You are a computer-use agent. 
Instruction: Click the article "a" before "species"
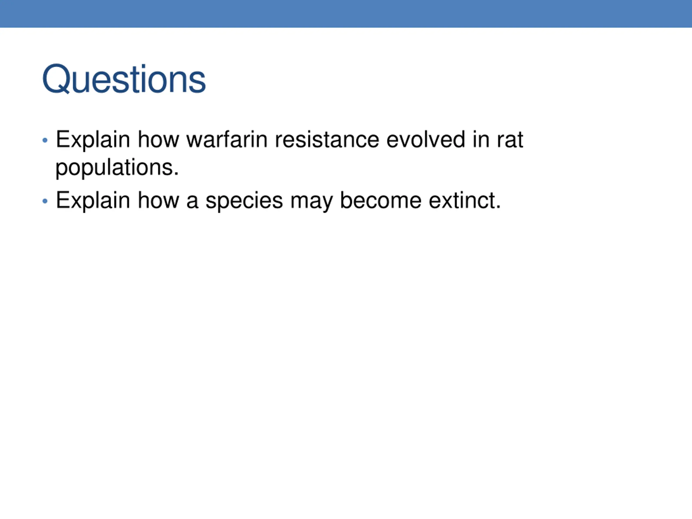point(192,202)
